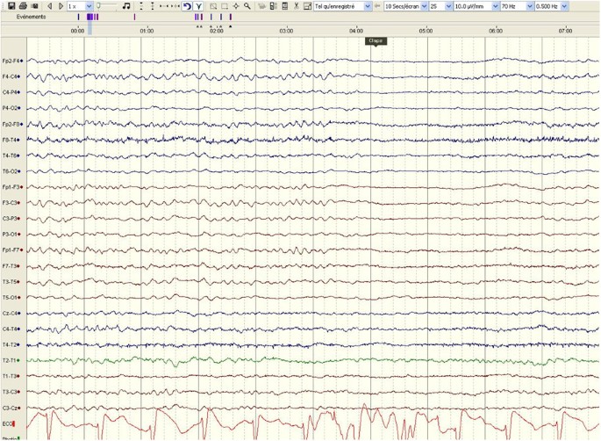Viewport: 601px width, 441px height.
Task: Click the scissors cut icon
Action: coord(296,6)
